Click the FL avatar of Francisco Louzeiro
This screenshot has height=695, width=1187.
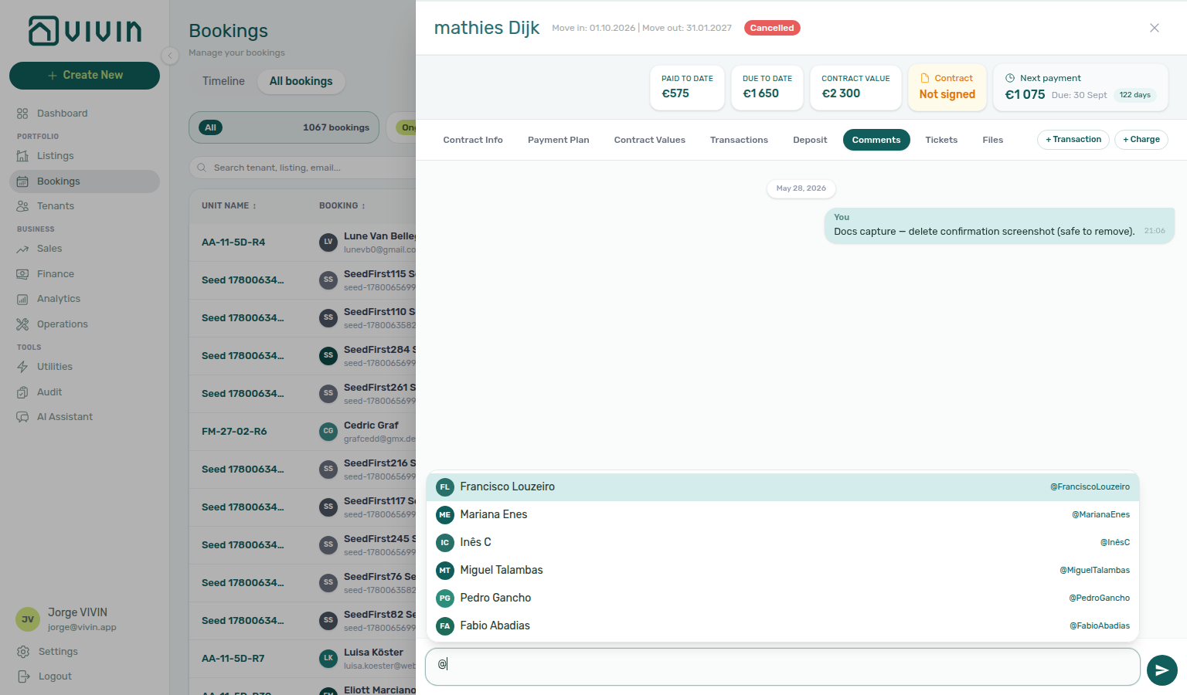click(x=445, y=487)
